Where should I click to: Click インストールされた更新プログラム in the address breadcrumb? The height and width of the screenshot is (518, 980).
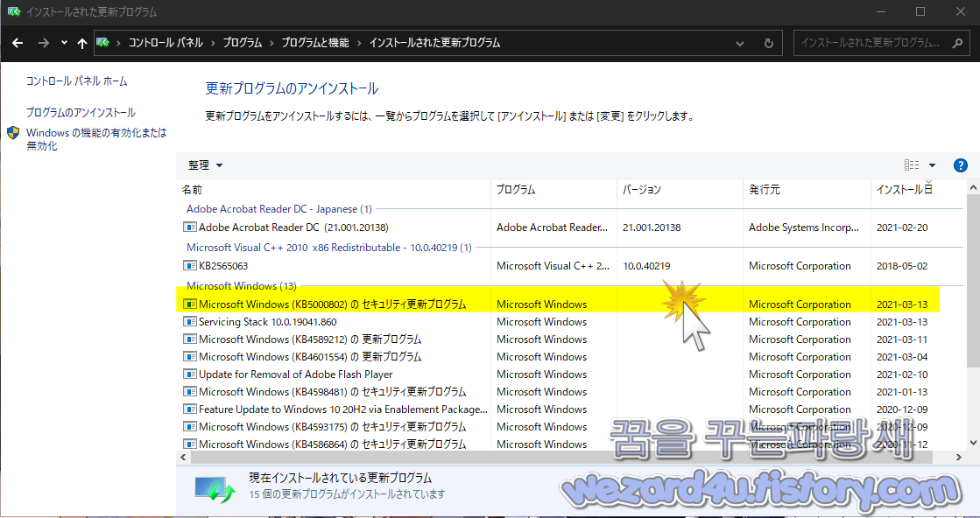(434, 43)
